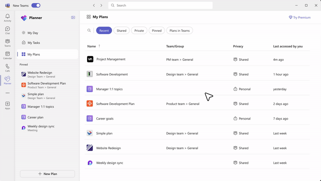Open Calls in the app rail
Image resolution: width=321 pixels, height=181 pixels.
pyautogui.click(x=7, y=68)
